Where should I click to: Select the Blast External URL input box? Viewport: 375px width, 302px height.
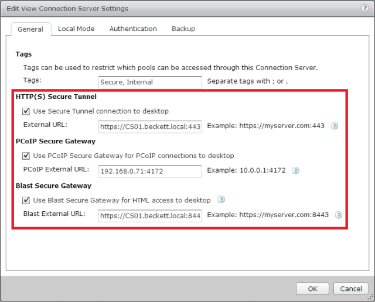150,215
